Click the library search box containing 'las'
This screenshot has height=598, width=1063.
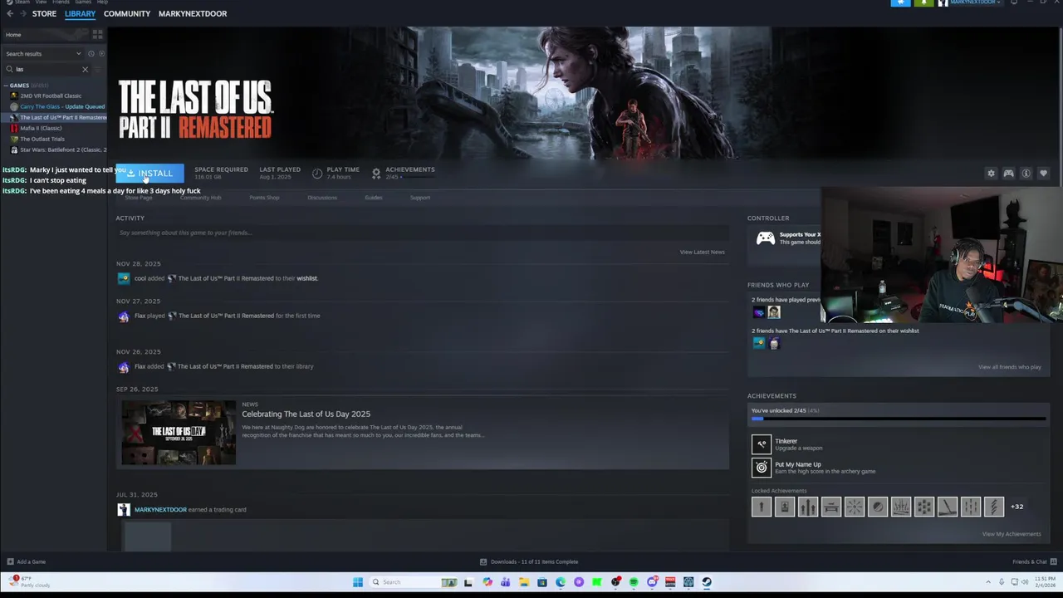[46, 69]
